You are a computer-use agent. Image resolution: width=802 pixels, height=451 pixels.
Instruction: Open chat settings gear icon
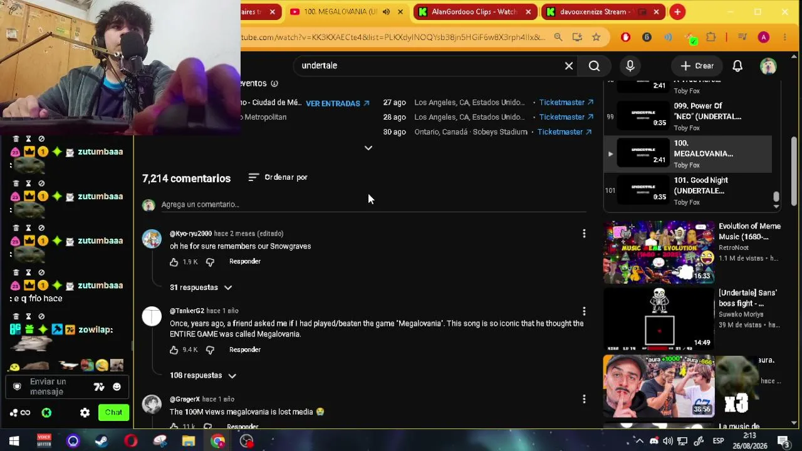(x=85, y=413)
